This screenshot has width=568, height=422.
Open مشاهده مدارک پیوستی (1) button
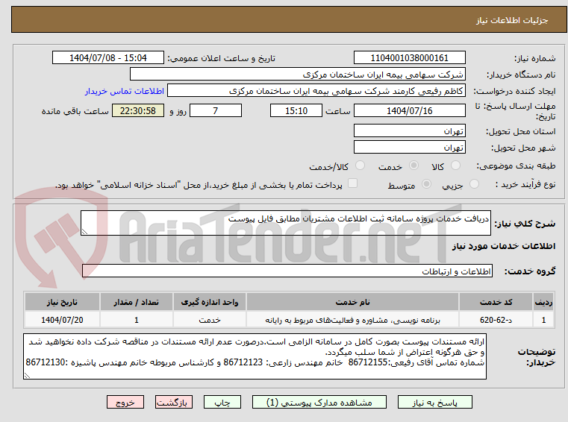(x=319, y=402)
